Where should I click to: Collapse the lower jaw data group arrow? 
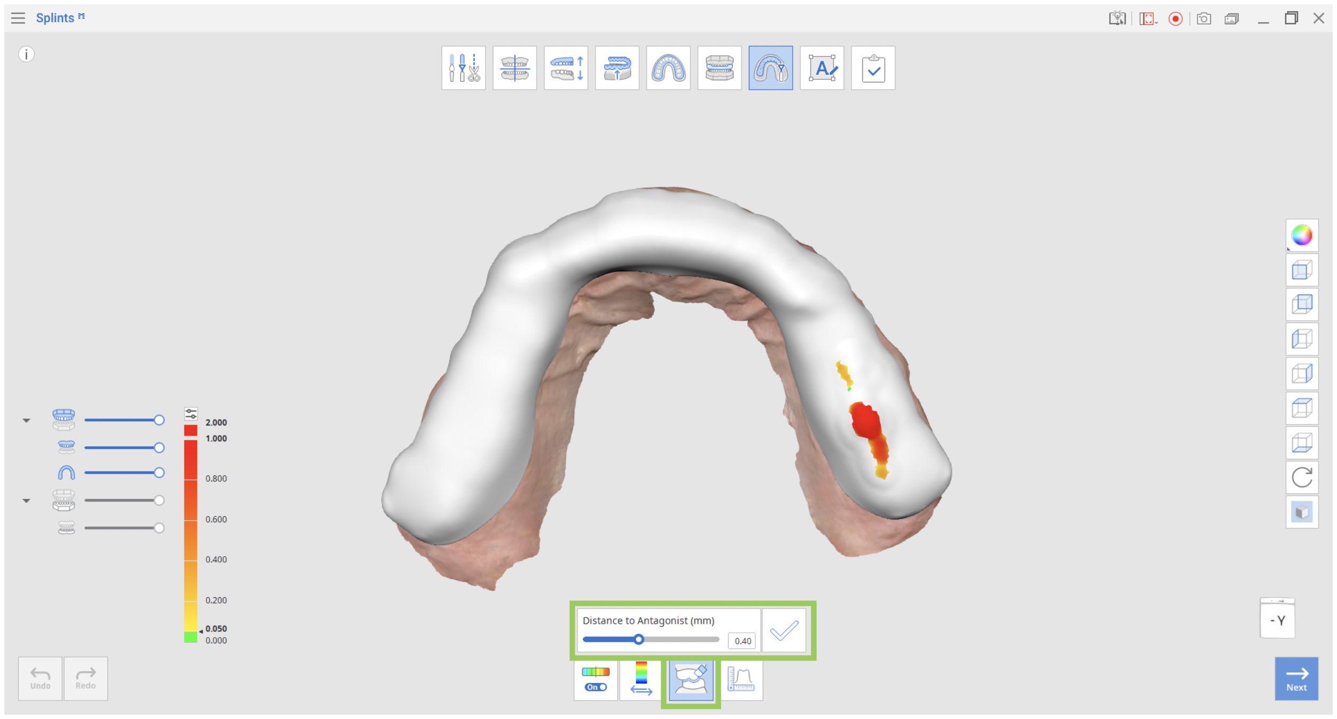tap(26, 500)
